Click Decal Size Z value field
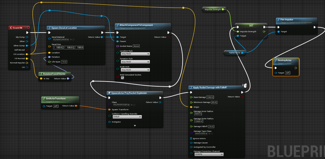325x159 pixels. pyautogui.click(x=79, y=48)
